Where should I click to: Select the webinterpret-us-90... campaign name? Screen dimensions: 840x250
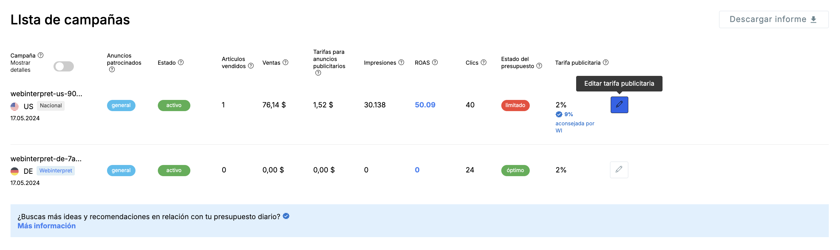point(46,94)
